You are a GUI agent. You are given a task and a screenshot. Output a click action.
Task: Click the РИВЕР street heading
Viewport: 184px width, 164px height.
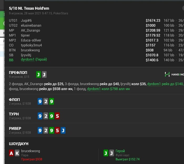15,128
